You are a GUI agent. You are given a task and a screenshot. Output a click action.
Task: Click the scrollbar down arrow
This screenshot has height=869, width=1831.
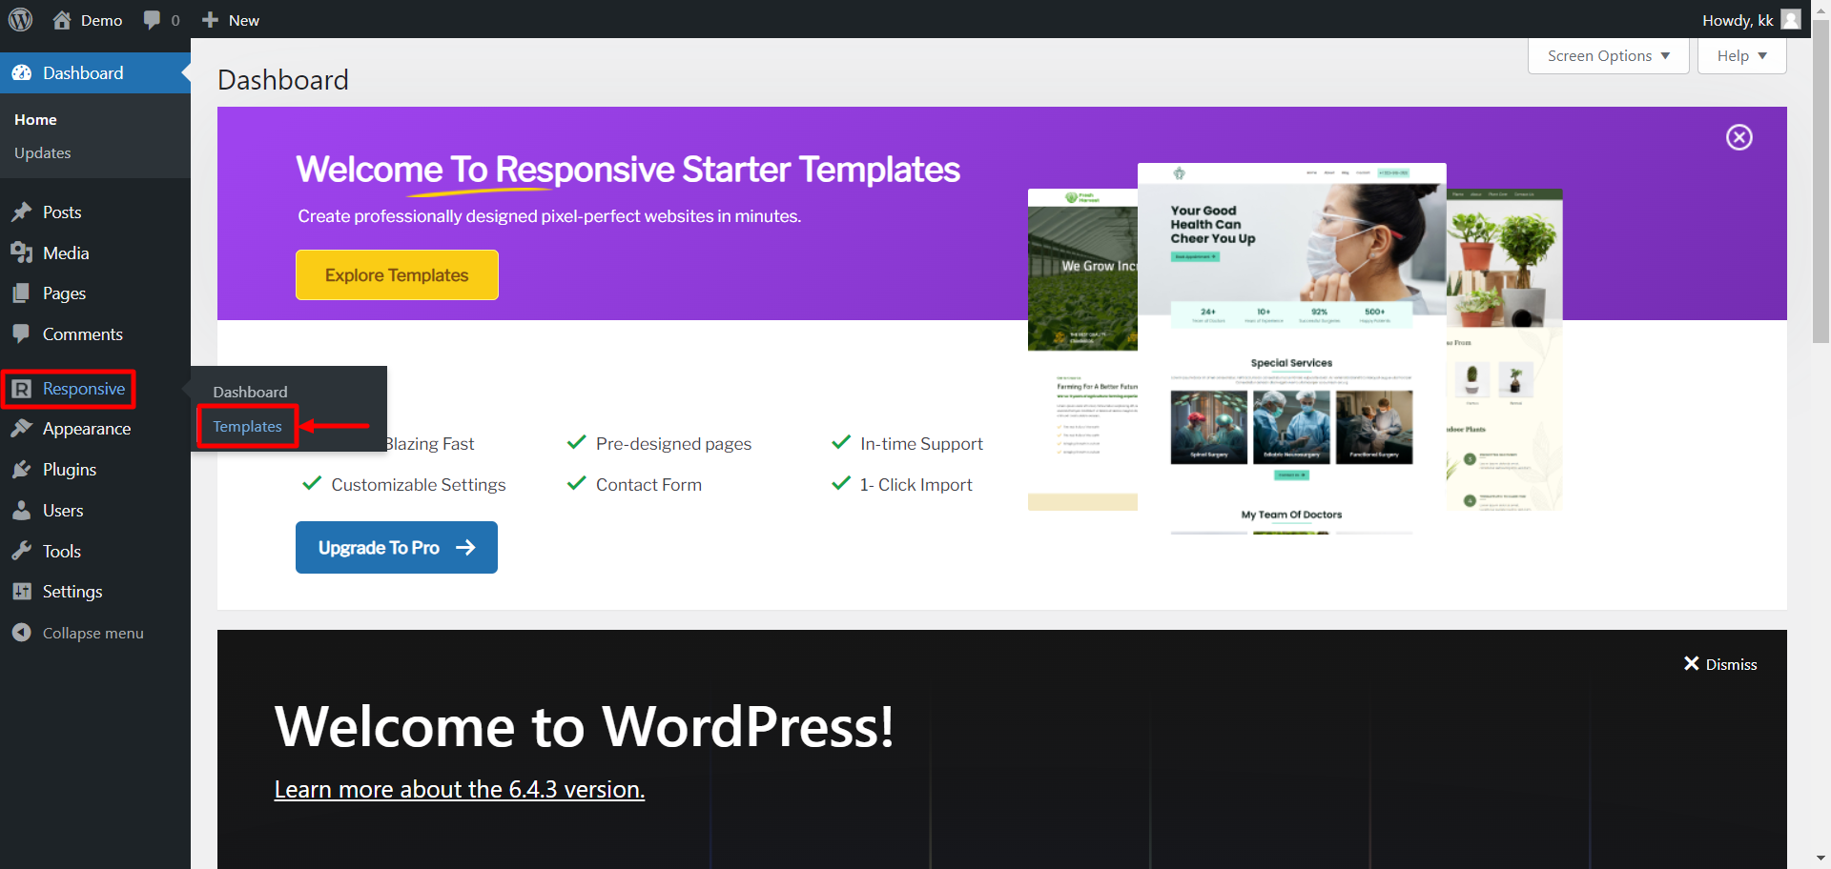tap(1821, 859)
